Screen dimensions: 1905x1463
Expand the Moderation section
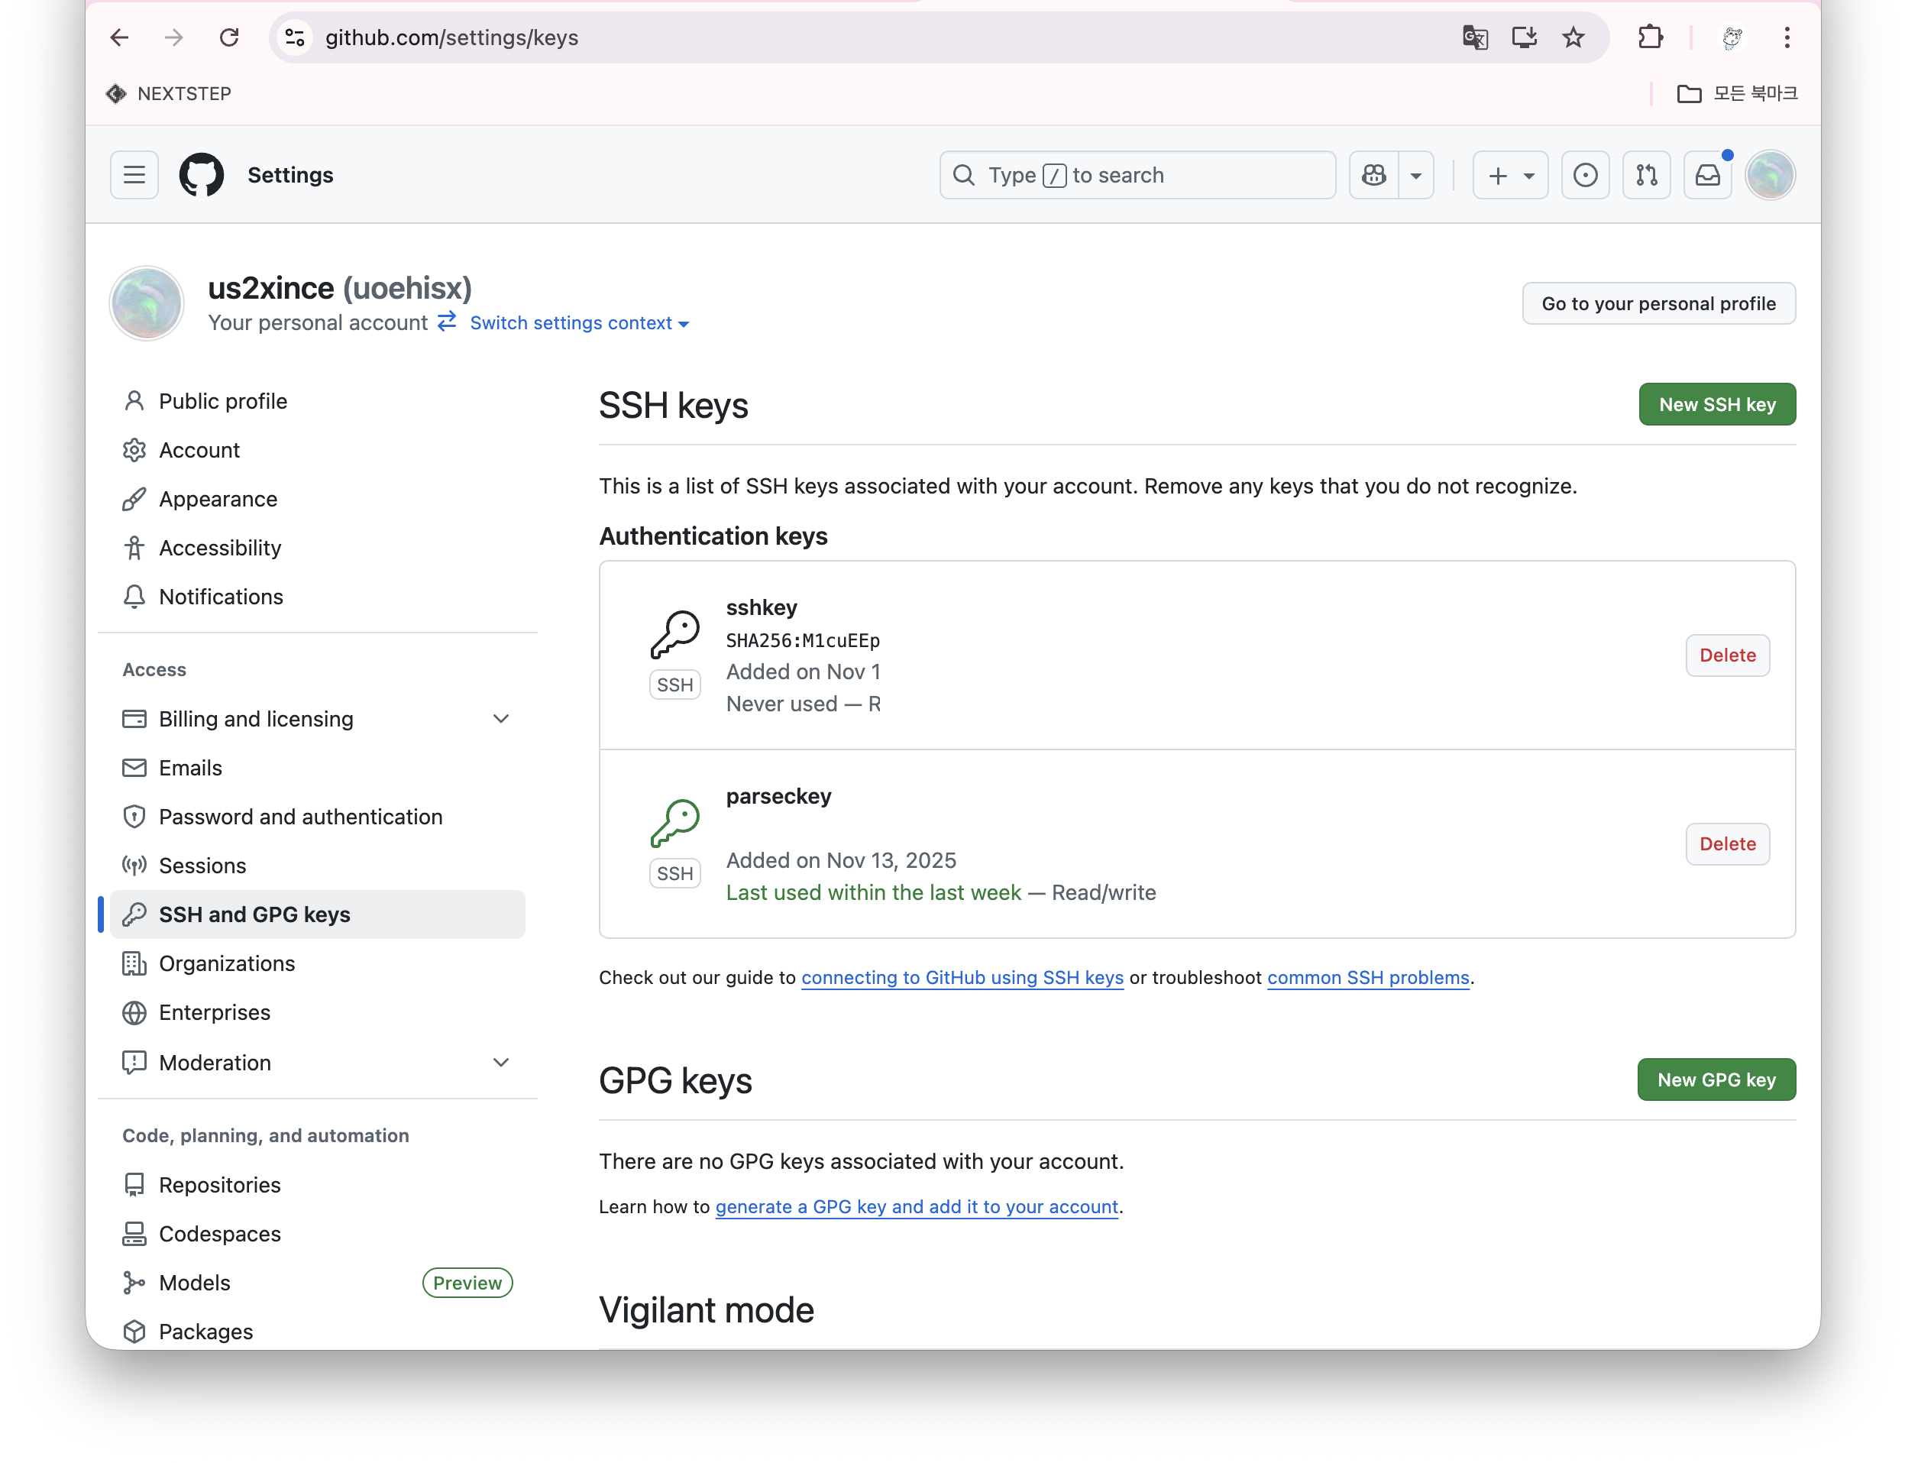(318, 1063)
